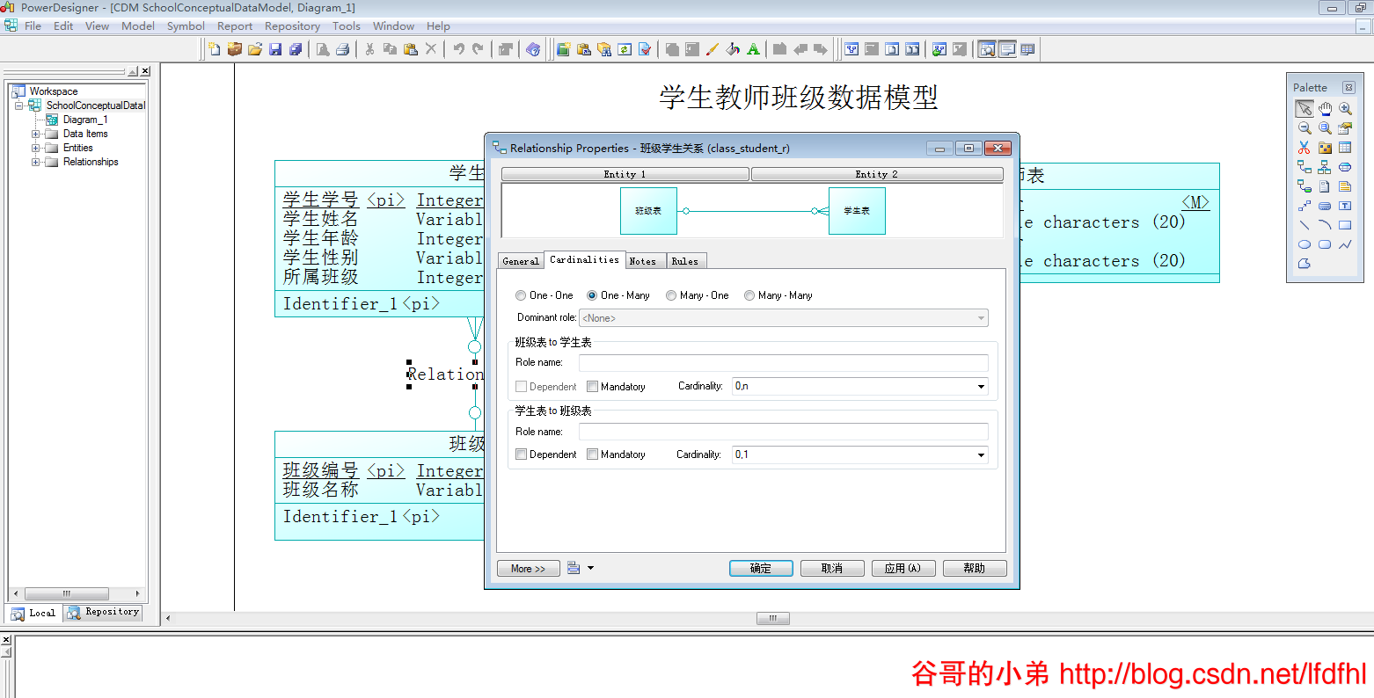
Task: Select the Grabber hand tool
Action: tap(1325, 108)
